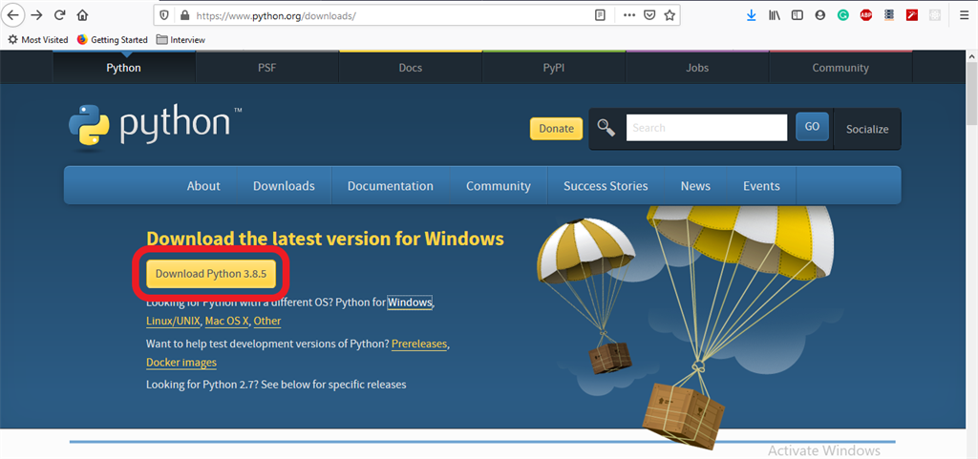Switch to the Docs tab
The image size is (978, 459).
[411, 68]
